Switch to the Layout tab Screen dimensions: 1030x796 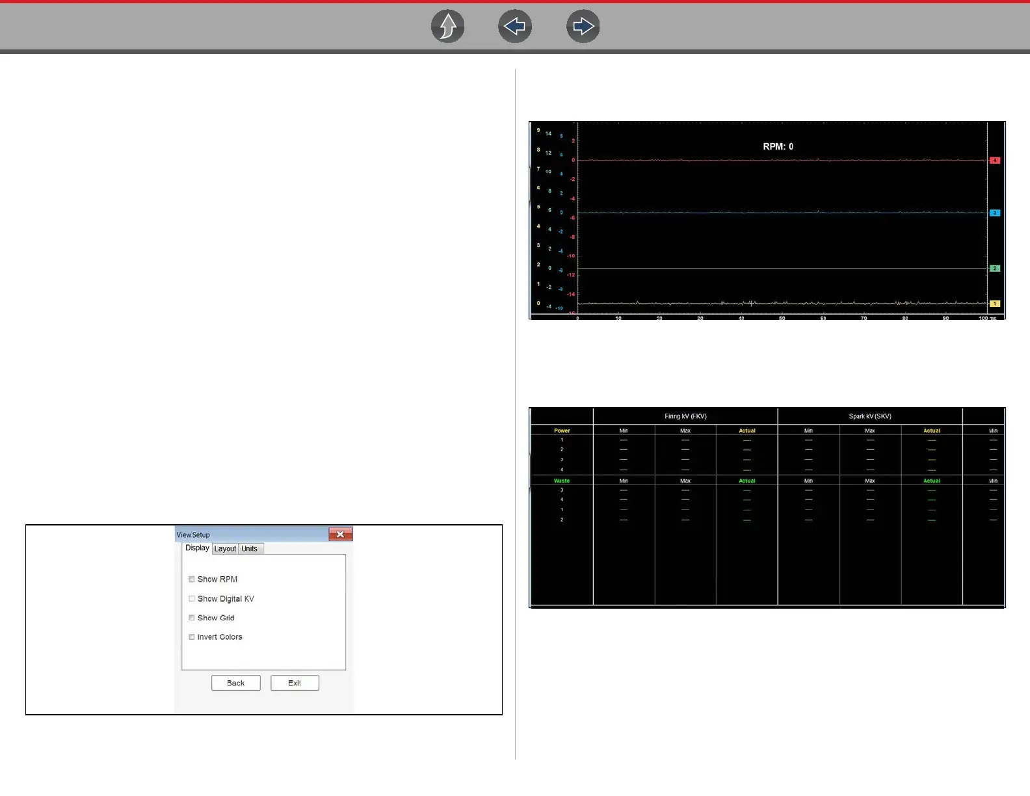pyautogui.click(x=225, y=549)
